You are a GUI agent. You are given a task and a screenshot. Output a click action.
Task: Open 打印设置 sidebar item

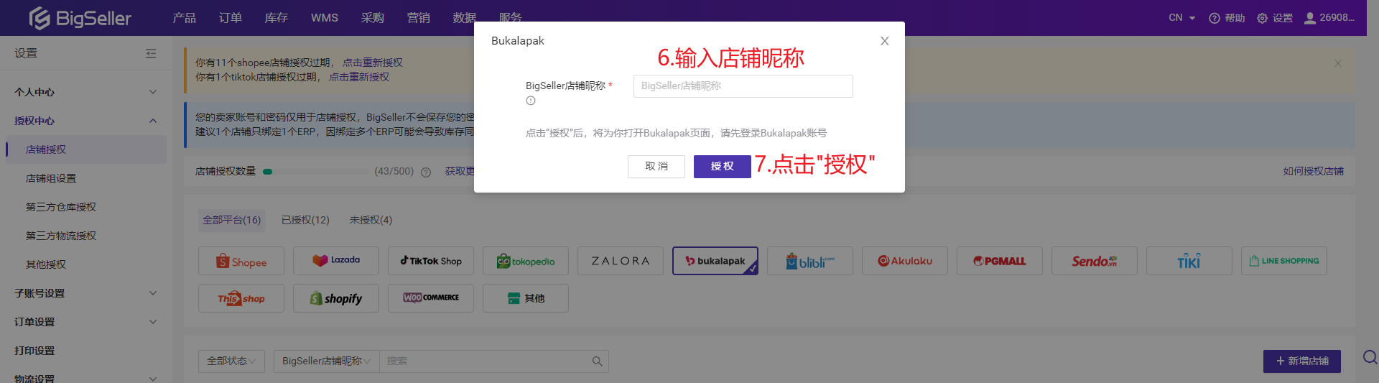(x=86, y=351)
